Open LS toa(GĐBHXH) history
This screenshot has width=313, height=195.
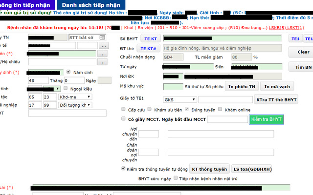[252, 169]
